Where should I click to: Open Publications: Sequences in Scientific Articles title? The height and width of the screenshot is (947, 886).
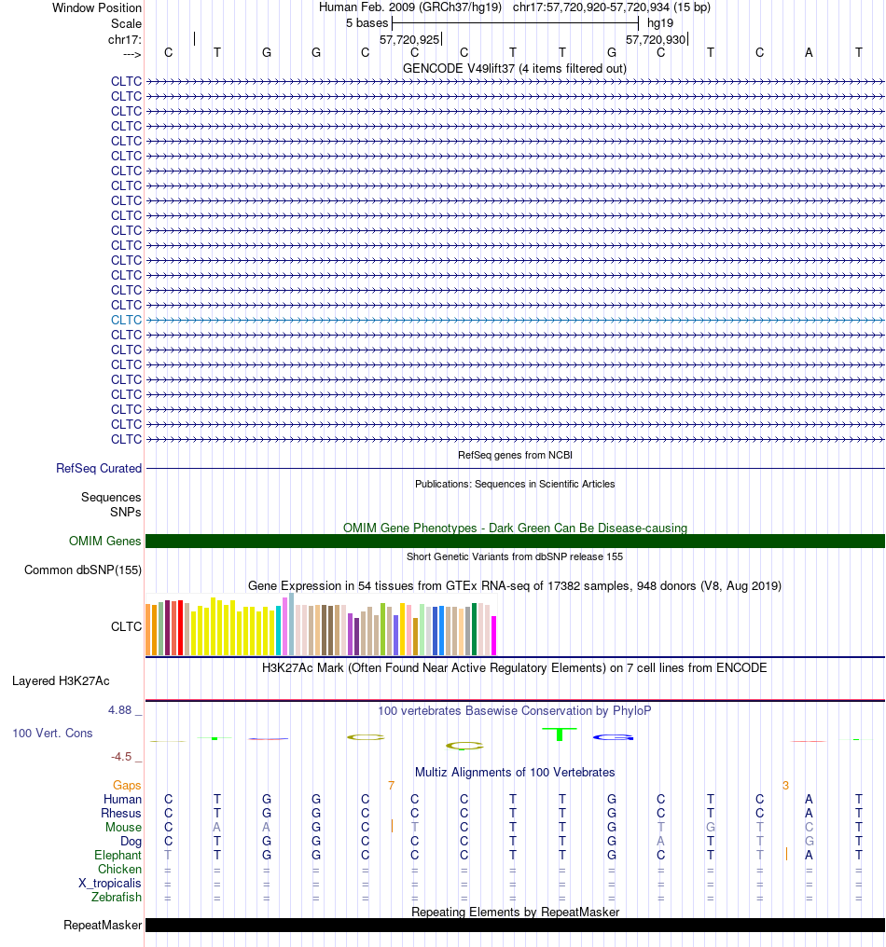[x=515, y=484]
